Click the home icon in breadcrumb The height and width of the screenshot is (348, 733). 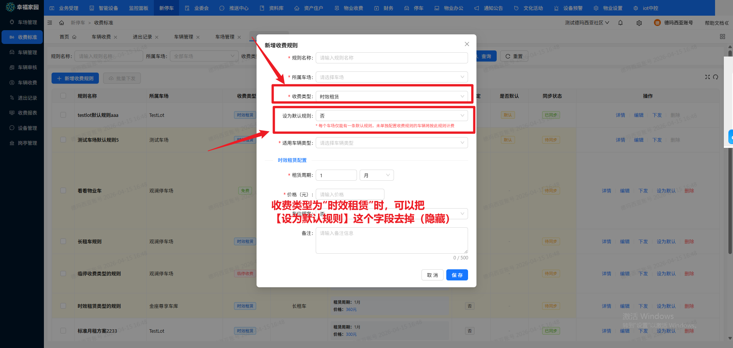[61, 23]
